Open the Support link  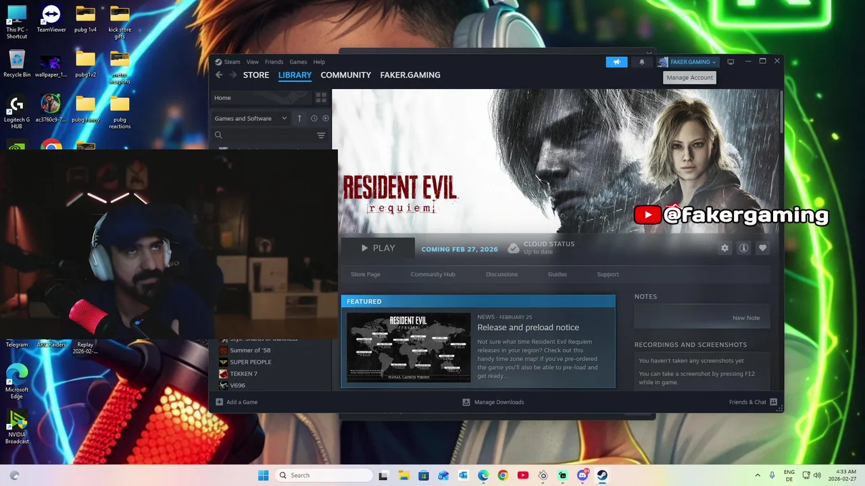pos(608,274)
